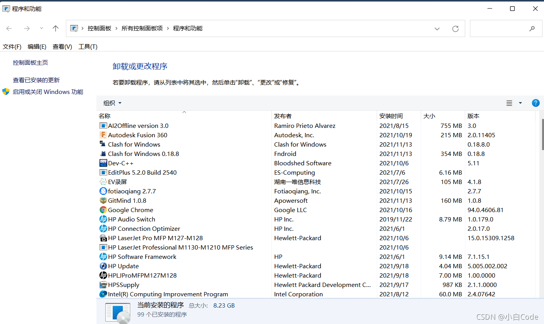The image size is (544, 324).
Task: Click the Autodesk Fusion 360 icon
Action: 103,135
